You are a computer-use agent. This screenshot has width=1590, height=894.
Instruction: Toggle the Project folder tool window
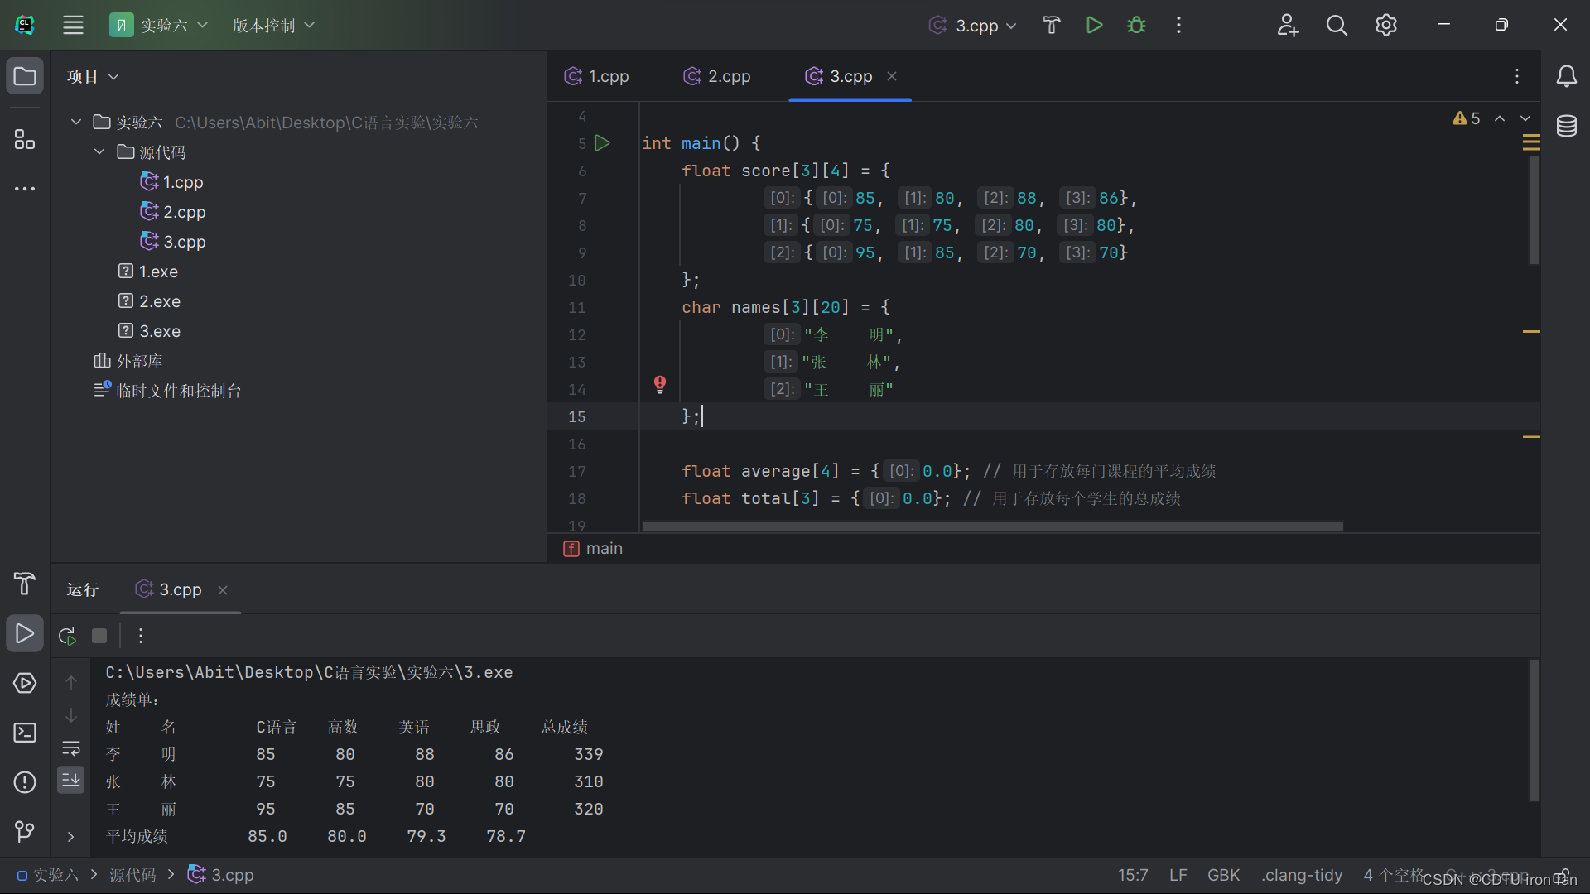pos(25,76)
